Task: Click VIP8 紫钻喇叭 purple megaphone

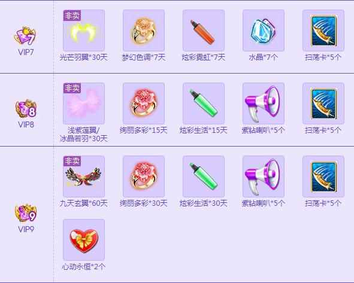Action: click(263, 104)
